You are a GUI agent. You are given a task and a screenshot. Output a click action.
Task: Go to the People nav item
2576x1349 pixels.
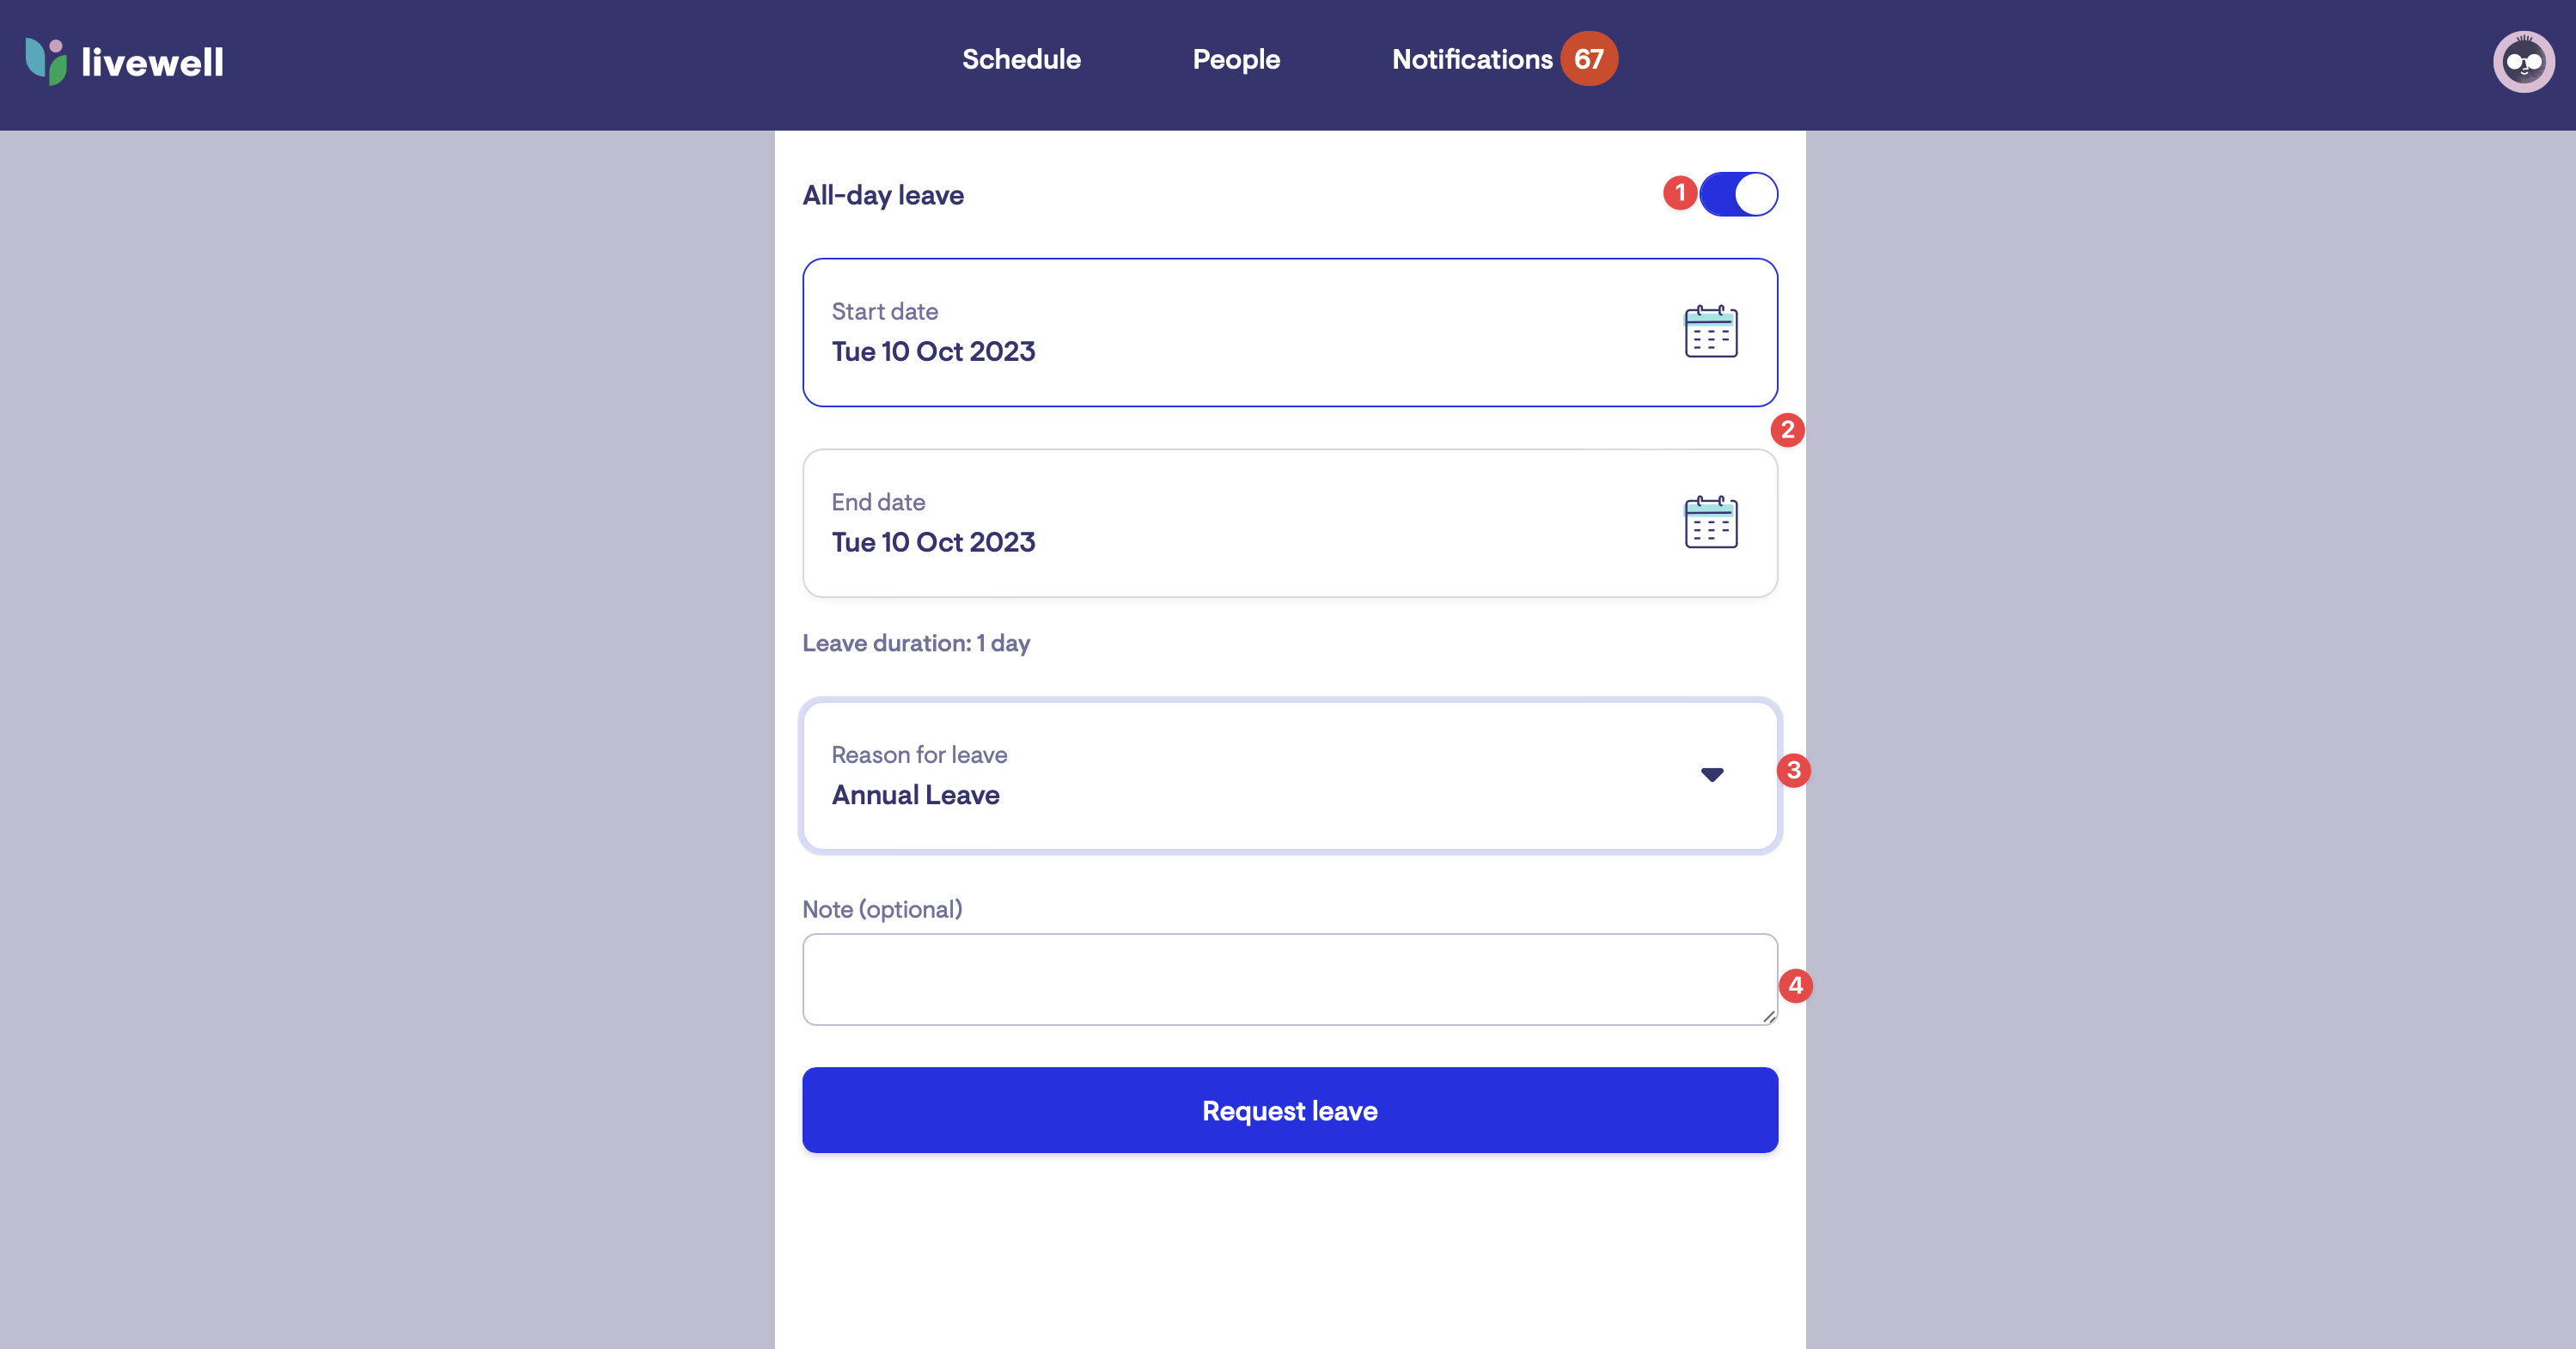pos(1236,59)
